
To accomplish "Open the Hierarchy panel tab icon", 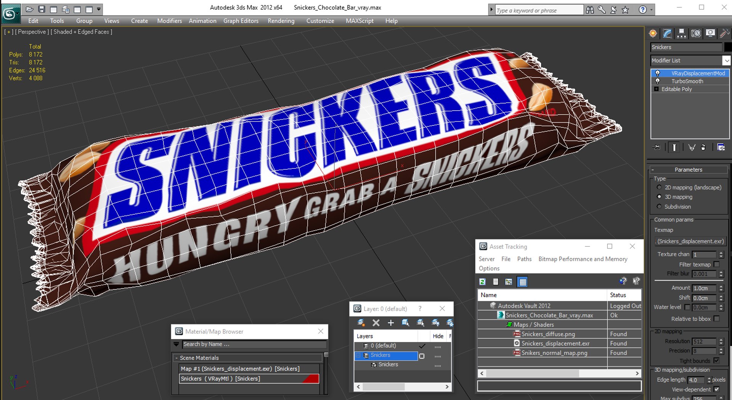I will [681, 34].
